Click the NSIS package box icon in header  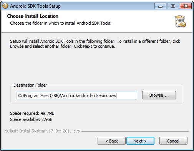[181, 21]
